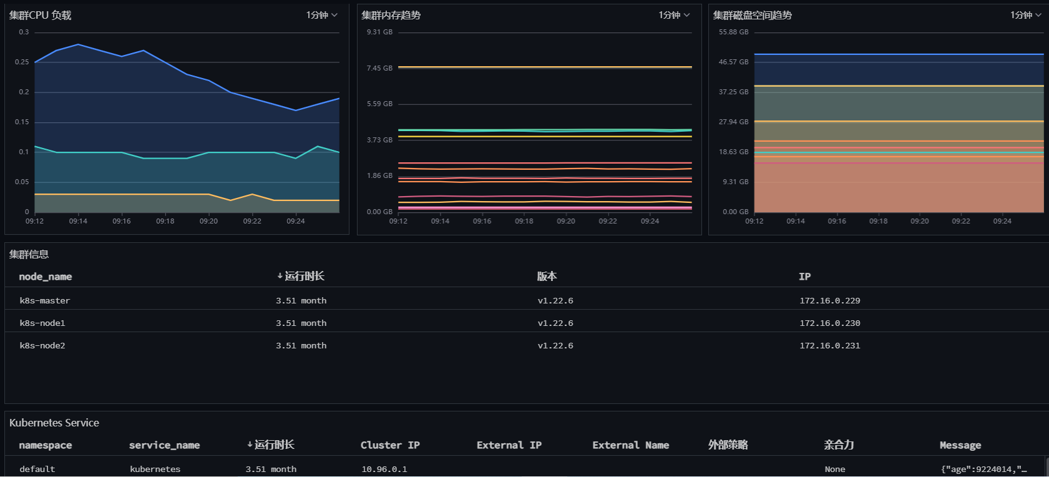Screen dimensions: 1049x477
Task: Click the kubernetes service name cell
Action: [x=155, y=469]
